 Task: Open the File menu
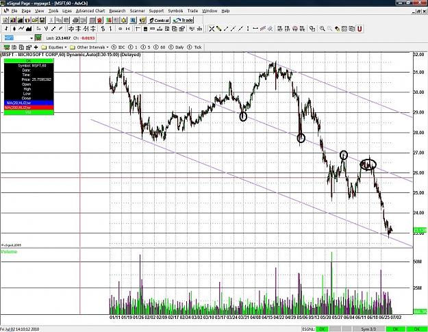coord(14,11)
